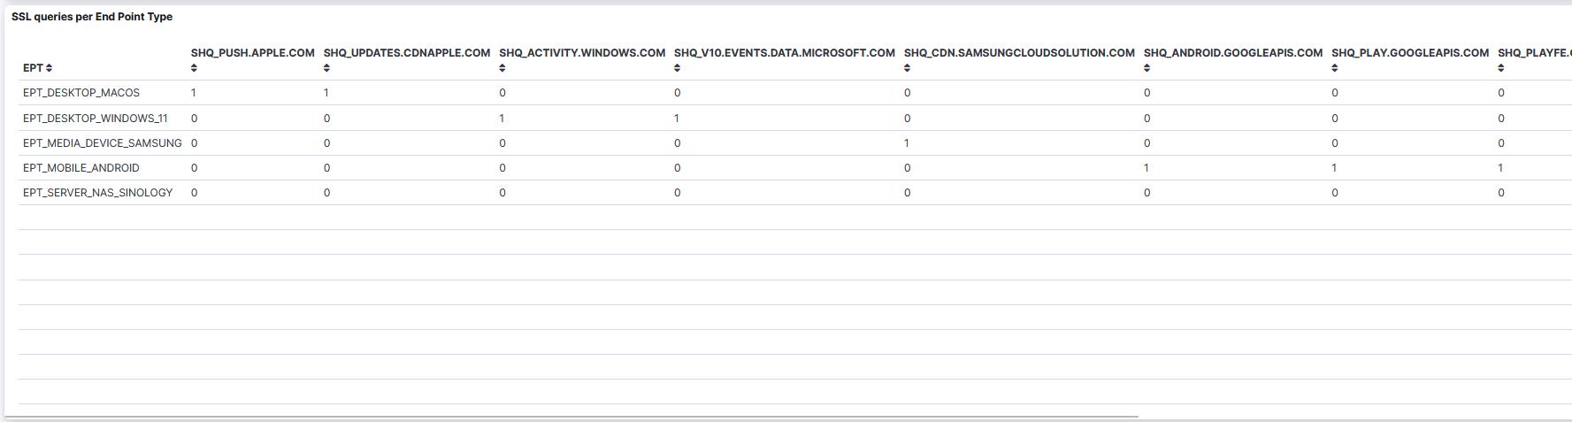Sort by SHQ_ANDROID.GOOGLEAPIS.COM column icon
The image size is (1572, 422).
[x=1146, y=68]
